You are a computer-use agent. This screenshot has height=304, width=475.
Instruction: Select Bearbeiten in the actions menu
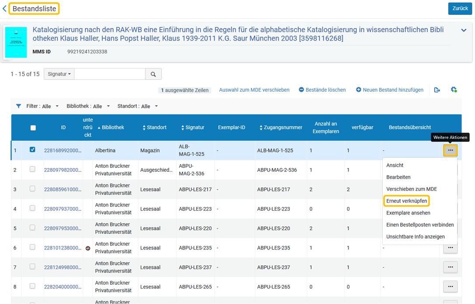398,177
